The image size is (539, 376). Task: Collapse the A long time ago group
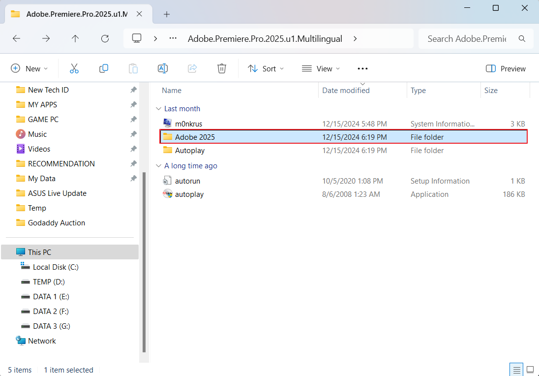point(158,166)
